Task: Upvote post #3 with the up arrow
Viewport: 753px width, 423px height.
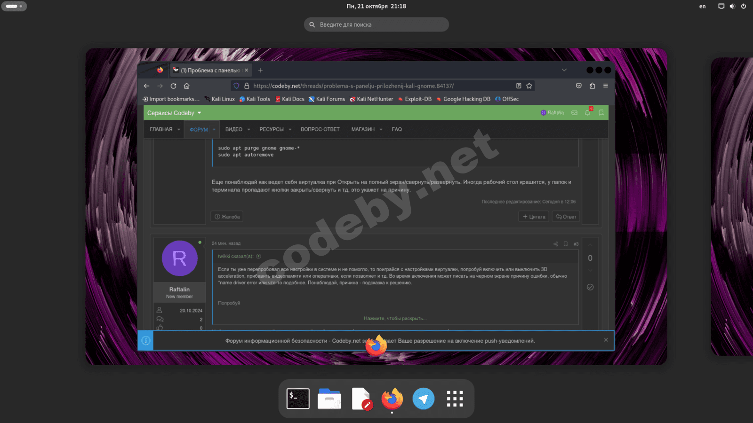Action: pyautogui.click(x=590, y=245)
